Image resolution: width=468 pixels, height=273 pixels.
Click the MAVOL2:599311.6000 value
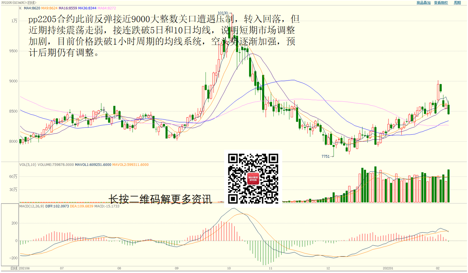[131, 164]
